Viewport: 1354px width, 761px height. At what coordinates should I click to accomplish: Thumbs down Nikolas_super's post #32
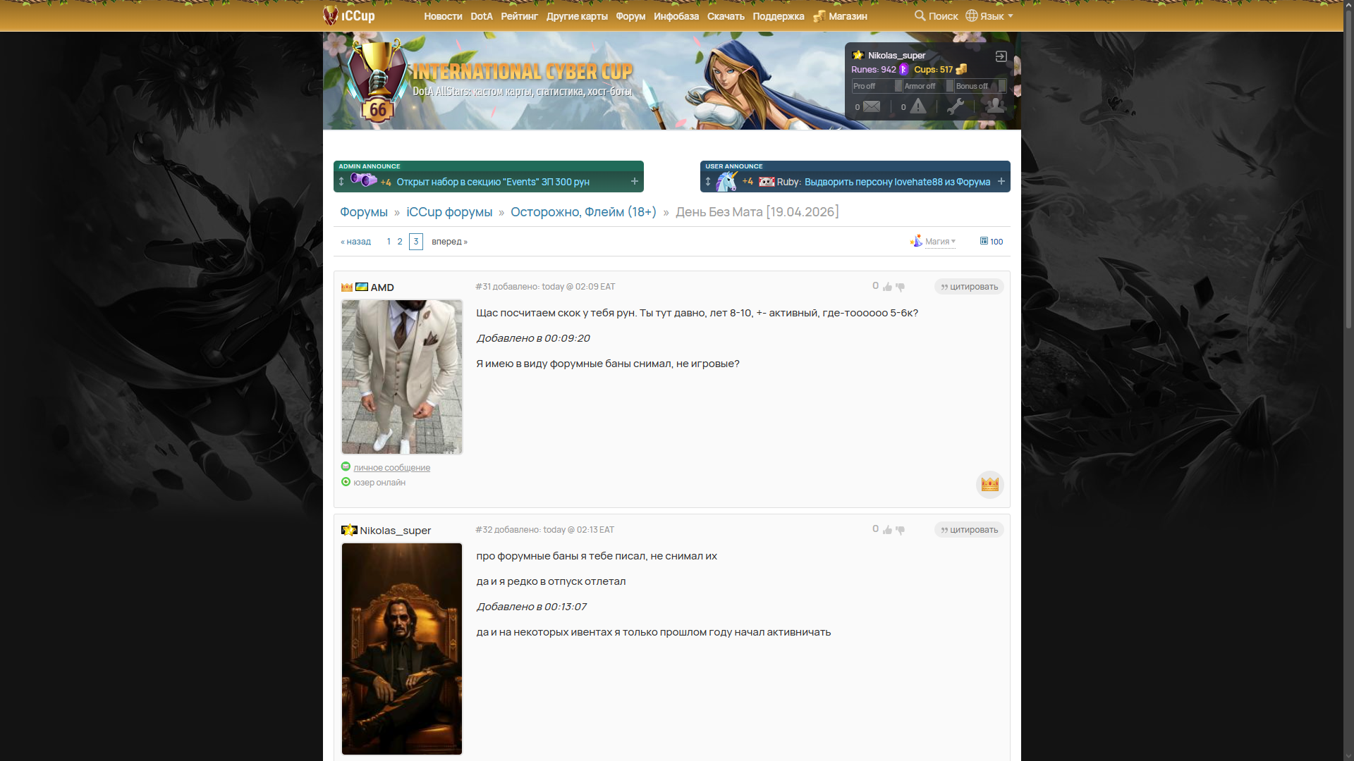click(x=900, y=530)
